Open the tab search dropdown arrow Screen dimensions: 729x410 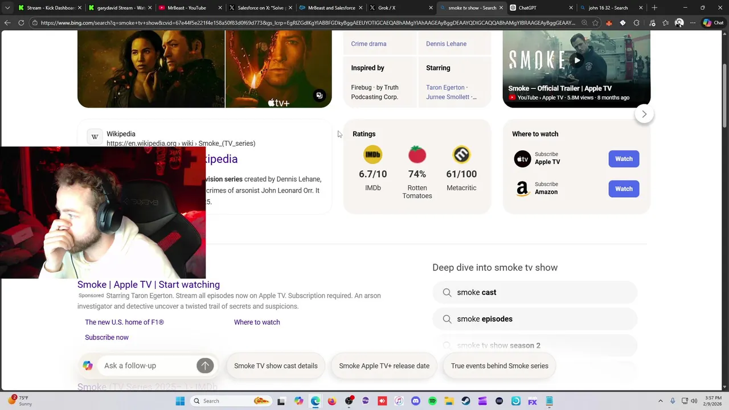click(x=7, y=8)
